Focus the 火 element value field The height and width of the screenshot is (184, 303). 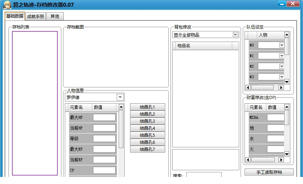tap(276, 149)
